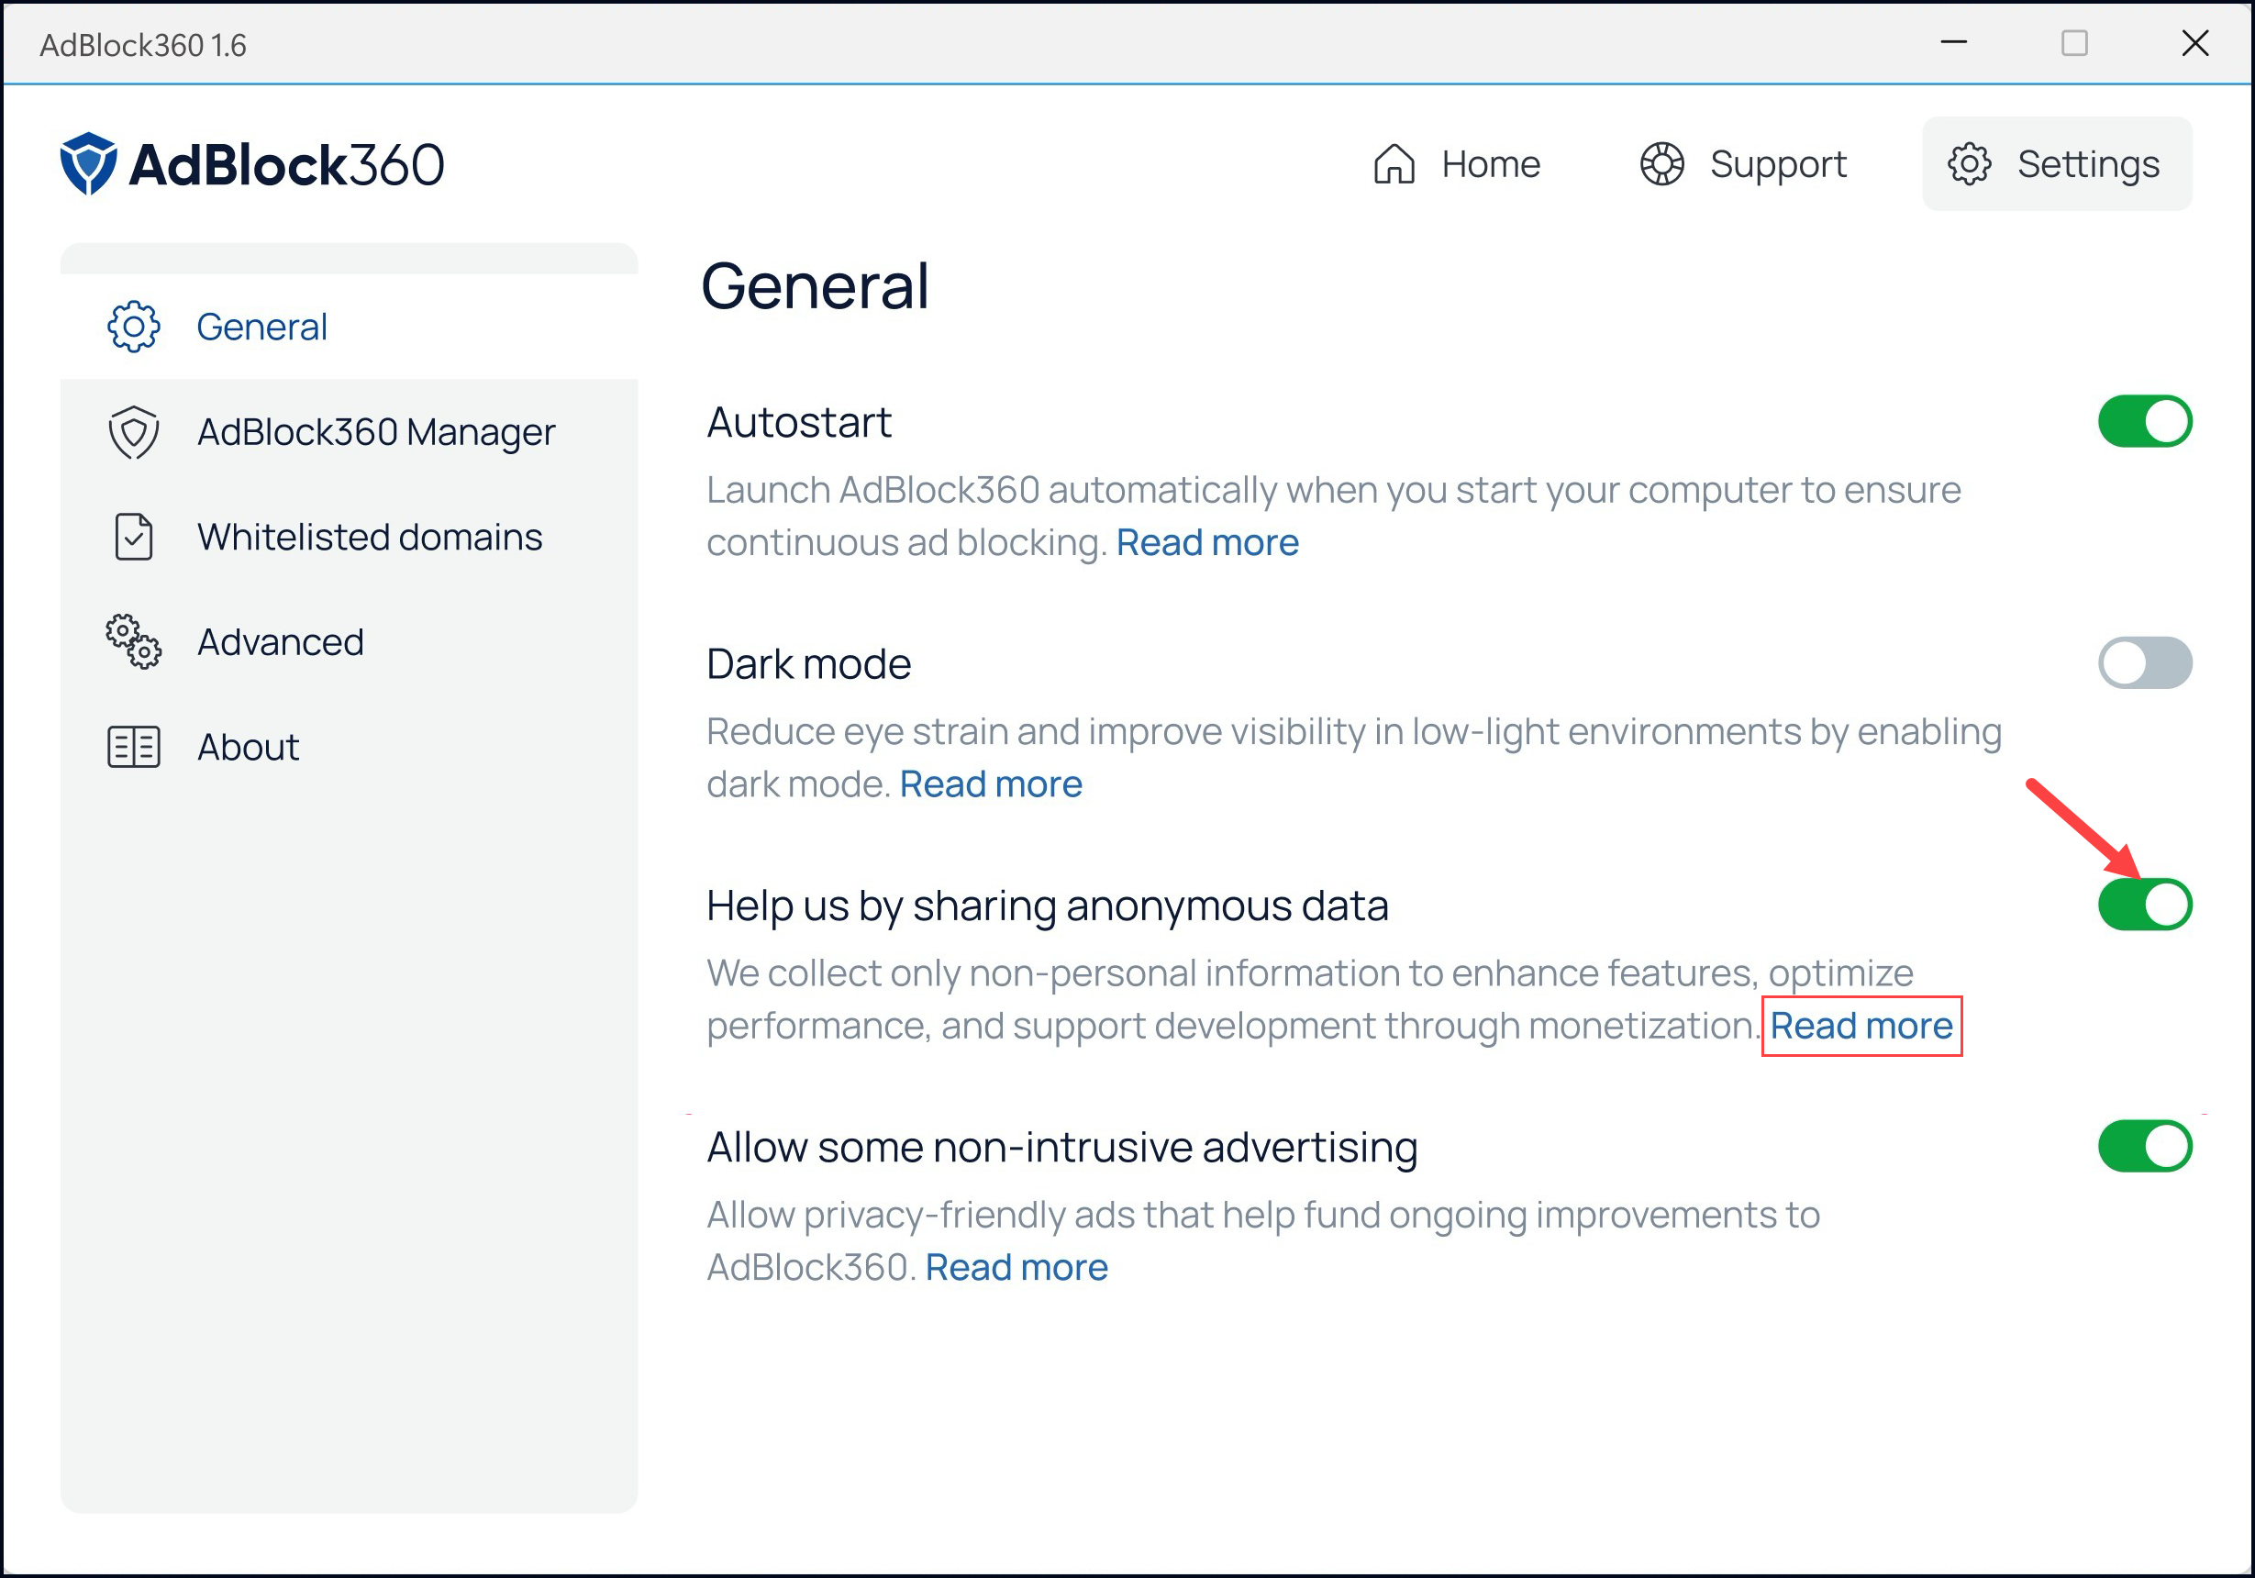Open Read more link under Dark mode
The width and height of the screenshot is (2255, 1578).
point(991,784)
